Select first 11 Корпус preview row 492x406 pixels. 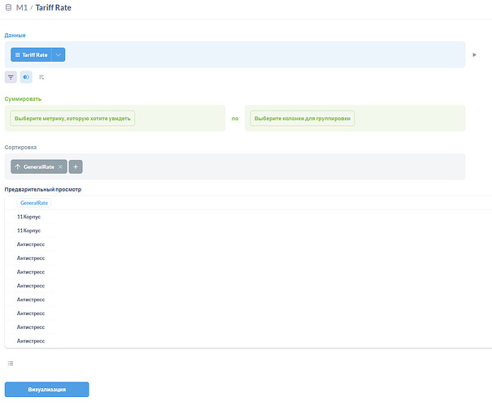28,217
